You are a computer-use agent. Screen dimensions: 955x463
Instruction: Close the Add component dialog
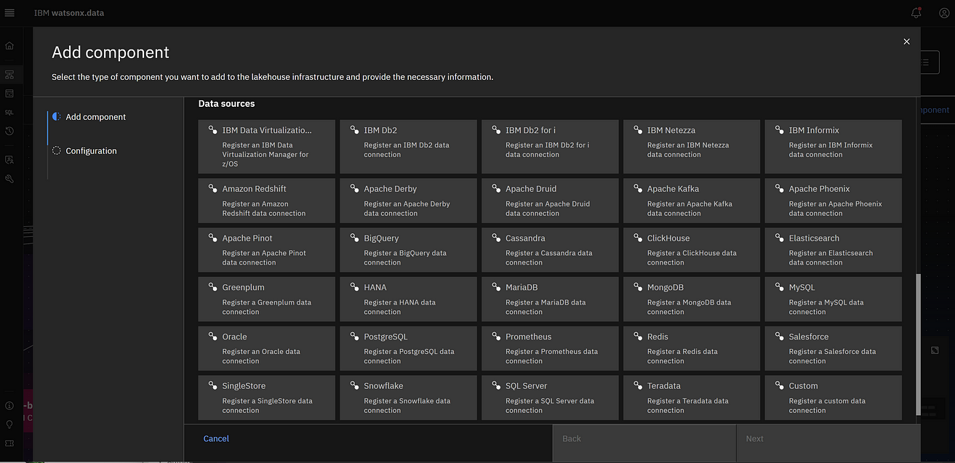pos(906,41)
